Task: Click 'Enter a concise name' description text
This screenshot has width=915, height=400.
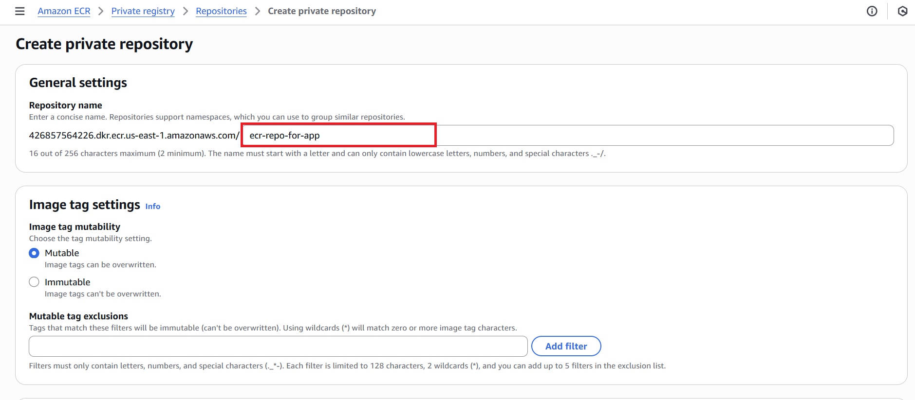Action: pyautogui.click(x=217, y=117)
